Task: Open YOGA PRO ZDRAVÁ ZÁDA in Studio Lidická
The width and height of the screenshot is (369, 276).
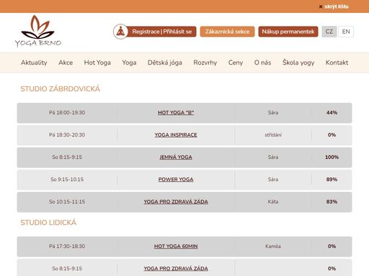Action: coord(176,269)
